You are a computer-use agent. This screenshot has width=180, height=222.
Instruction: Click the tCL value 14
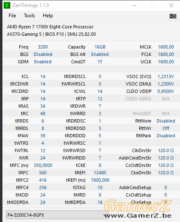[43, 76]
